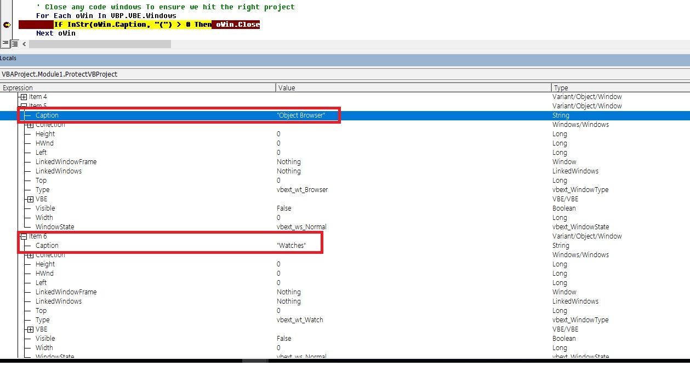The image size is (690, 366).
Task: Click the Locals window title bar
Action: coord(345,59)
